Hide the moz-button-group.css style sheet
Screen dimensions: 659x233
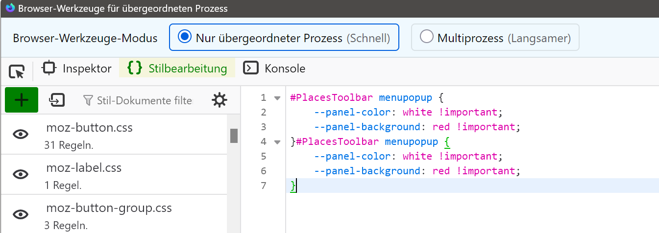(20, 214)
